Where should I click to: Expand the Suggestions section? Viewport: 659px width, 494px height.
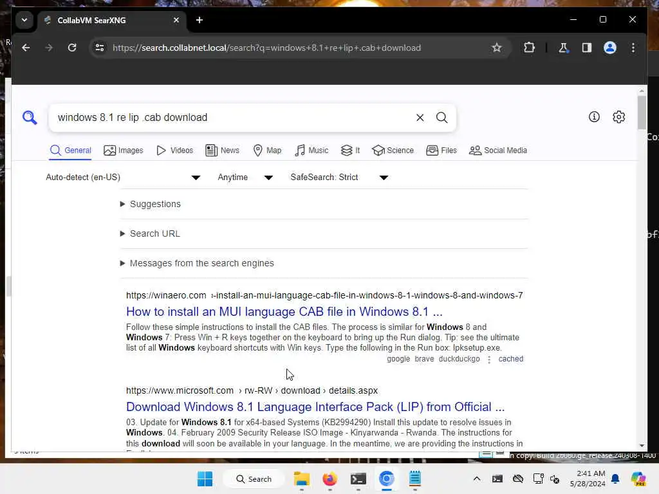151,204
